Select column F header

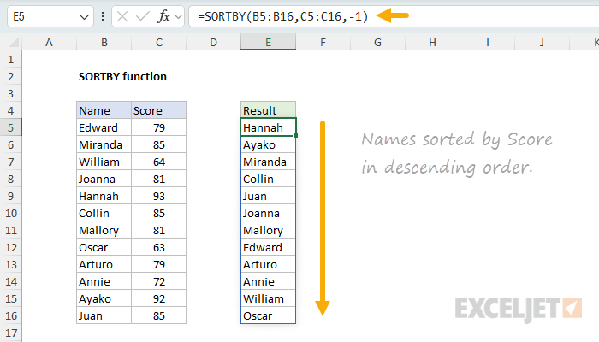click(323, 43)
